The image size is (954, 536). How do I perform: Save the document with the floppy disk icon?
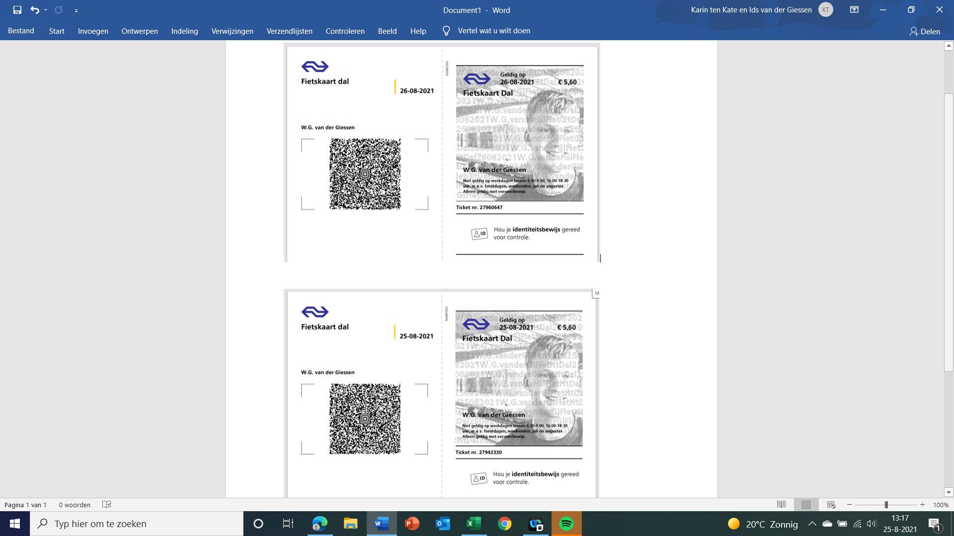point(17,10)
